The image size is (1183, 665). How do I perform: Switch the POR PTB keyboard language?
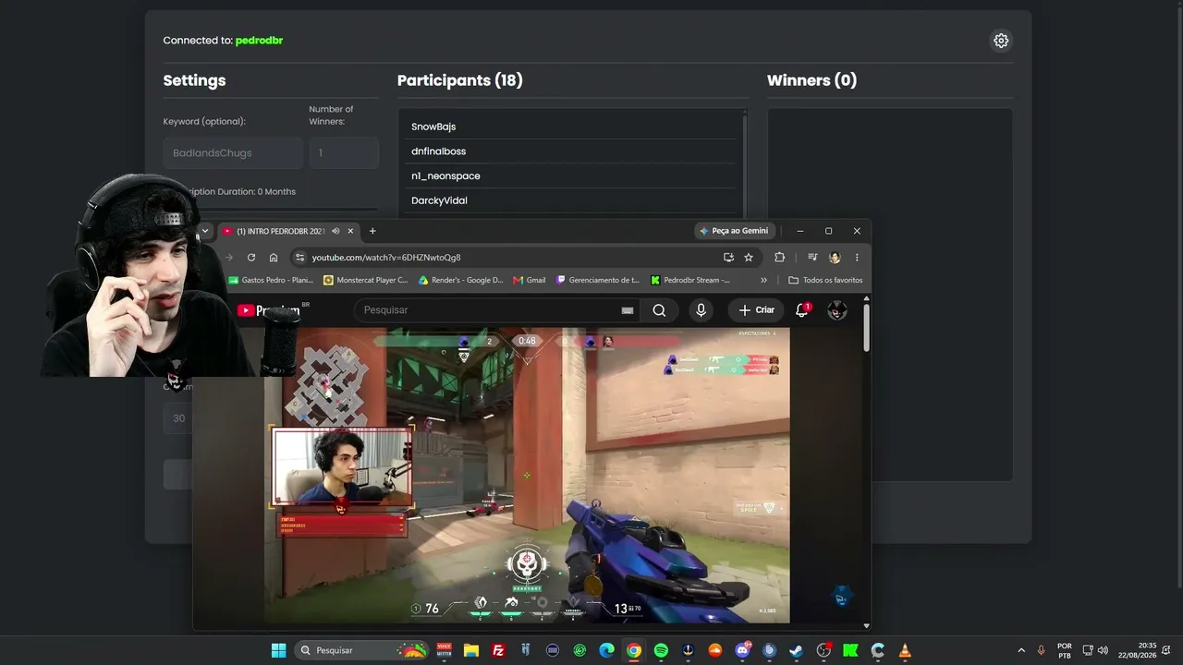click(x=1065, y=650)
